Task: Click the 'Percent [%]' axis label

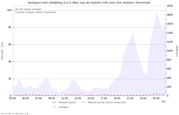Action: pyautogui.click(x=2, y=51)
